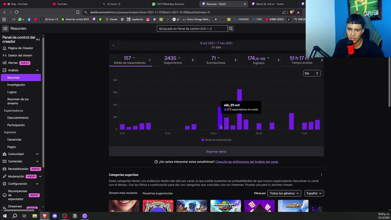Open the Twitch bookmark icon
The height and width of the screenshot is (220, 391).
(x=94, y=19)
